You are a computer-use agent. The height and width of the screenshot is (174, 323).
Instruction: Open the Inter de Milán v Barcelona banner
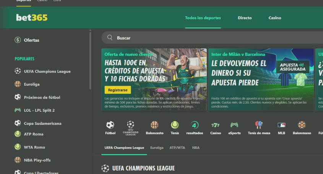click(x=261, y=80)
